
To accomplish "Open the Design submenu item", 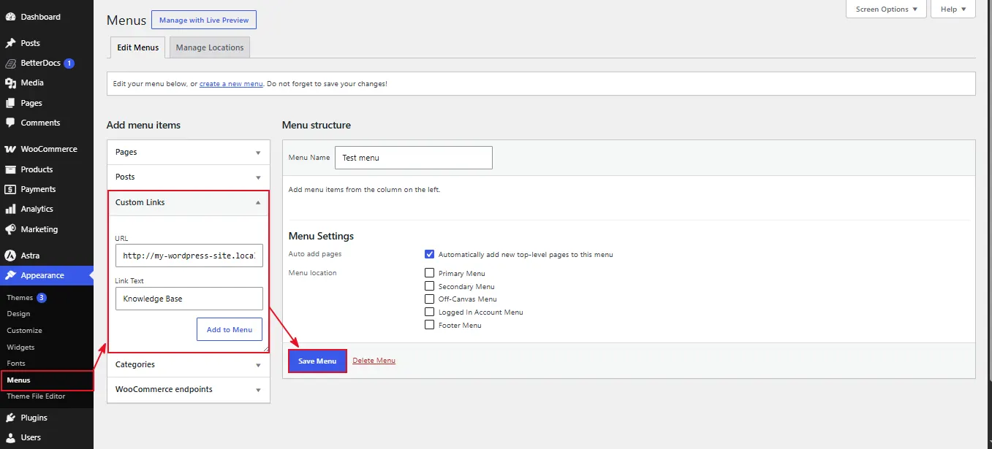I will [18, 314].
